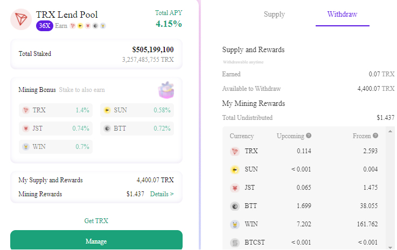397x250 pixels.
Task: Switch to the Supply tab
Action: coord(274,14)
